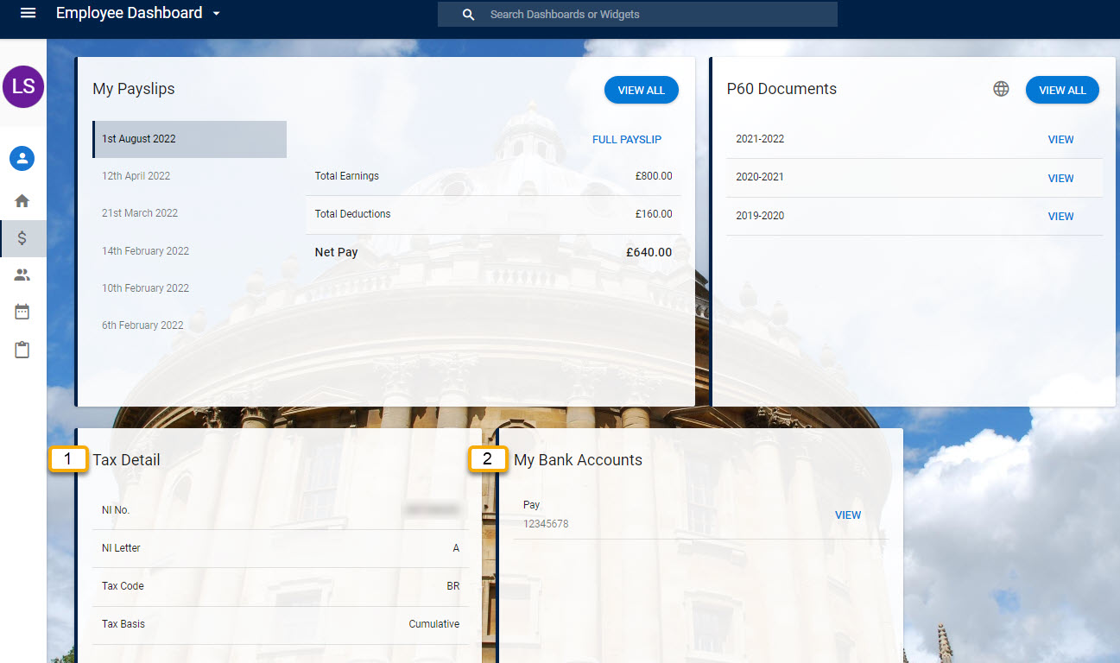Click the £160.00 deductions value
Screen dimensions: 1120x663
coord(654,214)
